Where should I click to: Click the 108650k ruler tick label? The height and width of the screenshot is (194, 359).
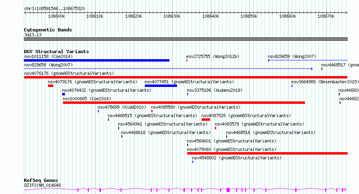click(249, 16)
